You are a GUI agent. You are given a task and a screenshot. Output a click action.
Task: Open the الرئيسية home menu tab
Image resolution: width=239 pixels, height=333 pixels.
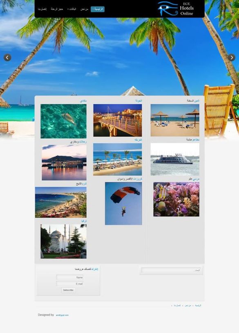coord(98,9)
